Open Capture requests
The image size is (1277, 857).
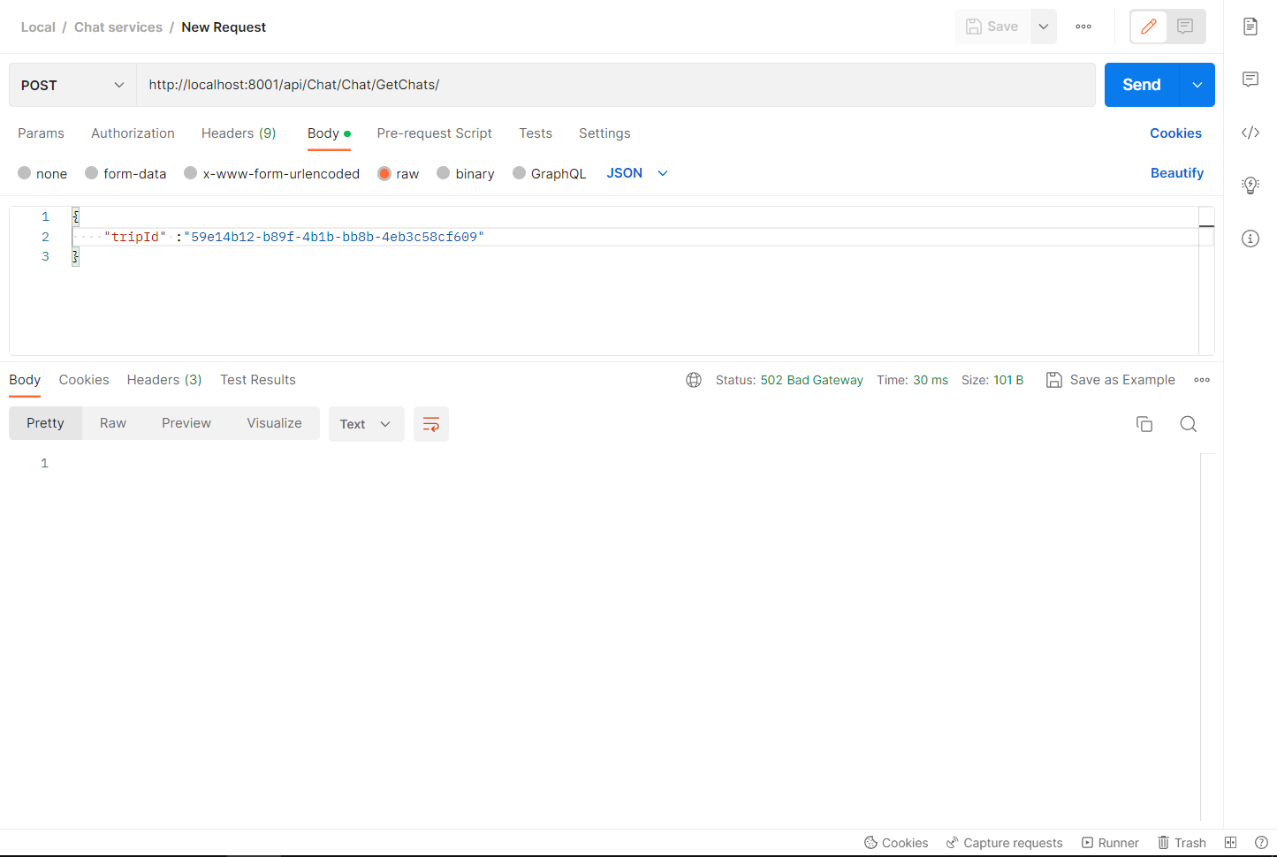coord(1004,842)
